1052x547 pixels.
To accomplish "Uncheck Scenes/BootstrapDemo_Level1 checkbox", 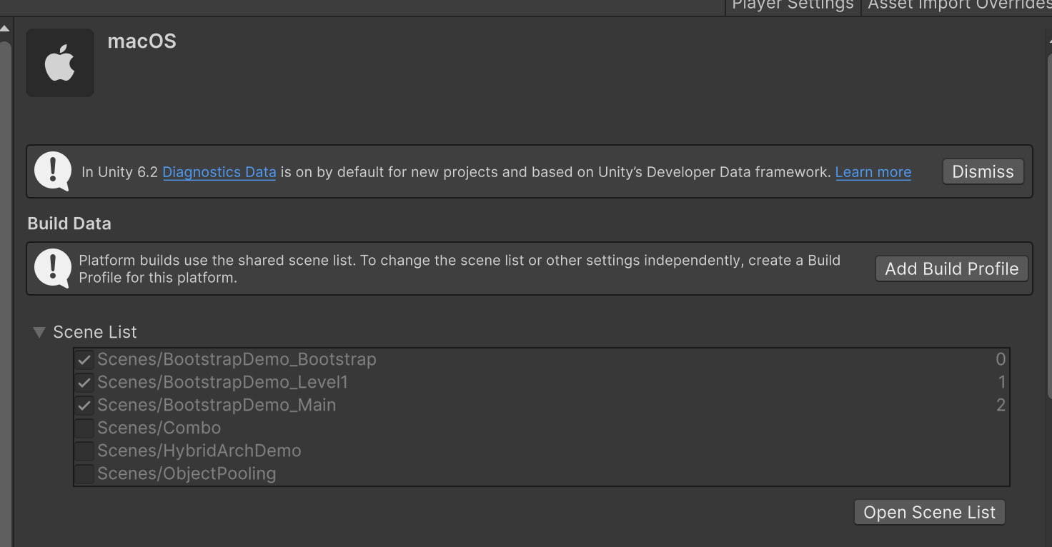I will pyautogui.click(x=84, y=382).
